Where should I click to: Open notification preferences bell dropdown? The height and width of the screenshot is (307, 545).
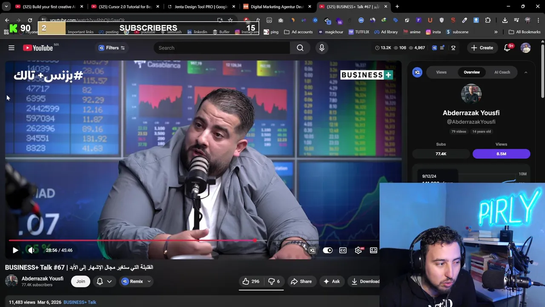tap(104, 281)
